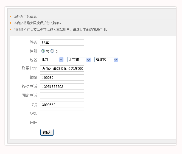Click the empty 旺旺 input field
This screenshot has height=154, width=182.
[x=62, y=123]
